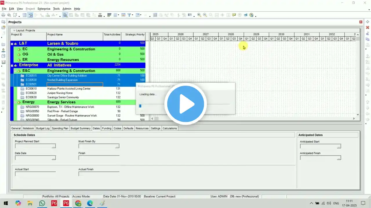Click the Help question mark toolbar icon
Image resolution: width=371 pixels, height=208 pixels.
coord(251,15)
